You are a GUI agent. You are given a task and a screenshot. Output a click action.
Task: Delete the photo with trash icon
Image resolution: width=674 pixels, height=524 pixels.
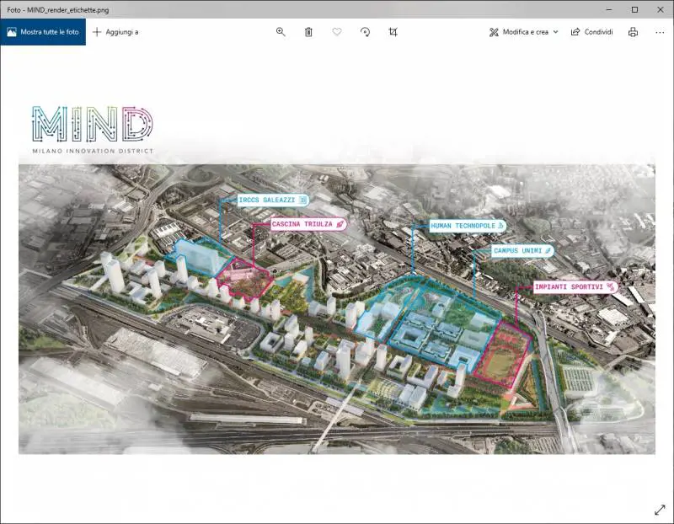coord(308,32)
